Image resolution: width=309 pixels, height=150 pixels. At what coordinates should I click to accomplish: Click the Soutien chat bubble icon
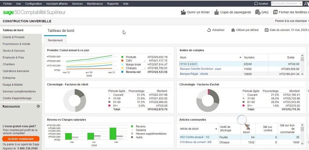pos(256,4)
